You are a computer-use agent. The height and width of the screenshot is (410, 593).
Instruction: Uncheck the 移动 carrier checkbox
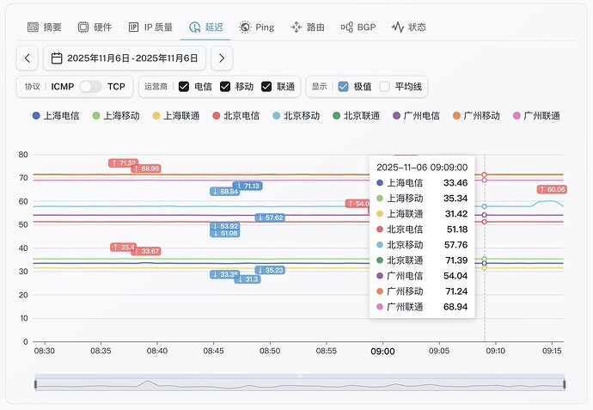pyautogui.click(x=225, y=87)
